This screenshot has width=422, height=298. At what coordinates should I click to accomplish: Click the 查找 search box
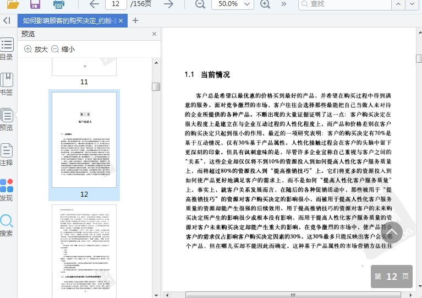[344, 4]
